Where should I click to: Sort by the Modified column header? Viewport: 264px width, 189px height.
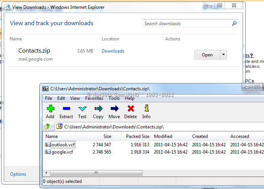point(170,136)
